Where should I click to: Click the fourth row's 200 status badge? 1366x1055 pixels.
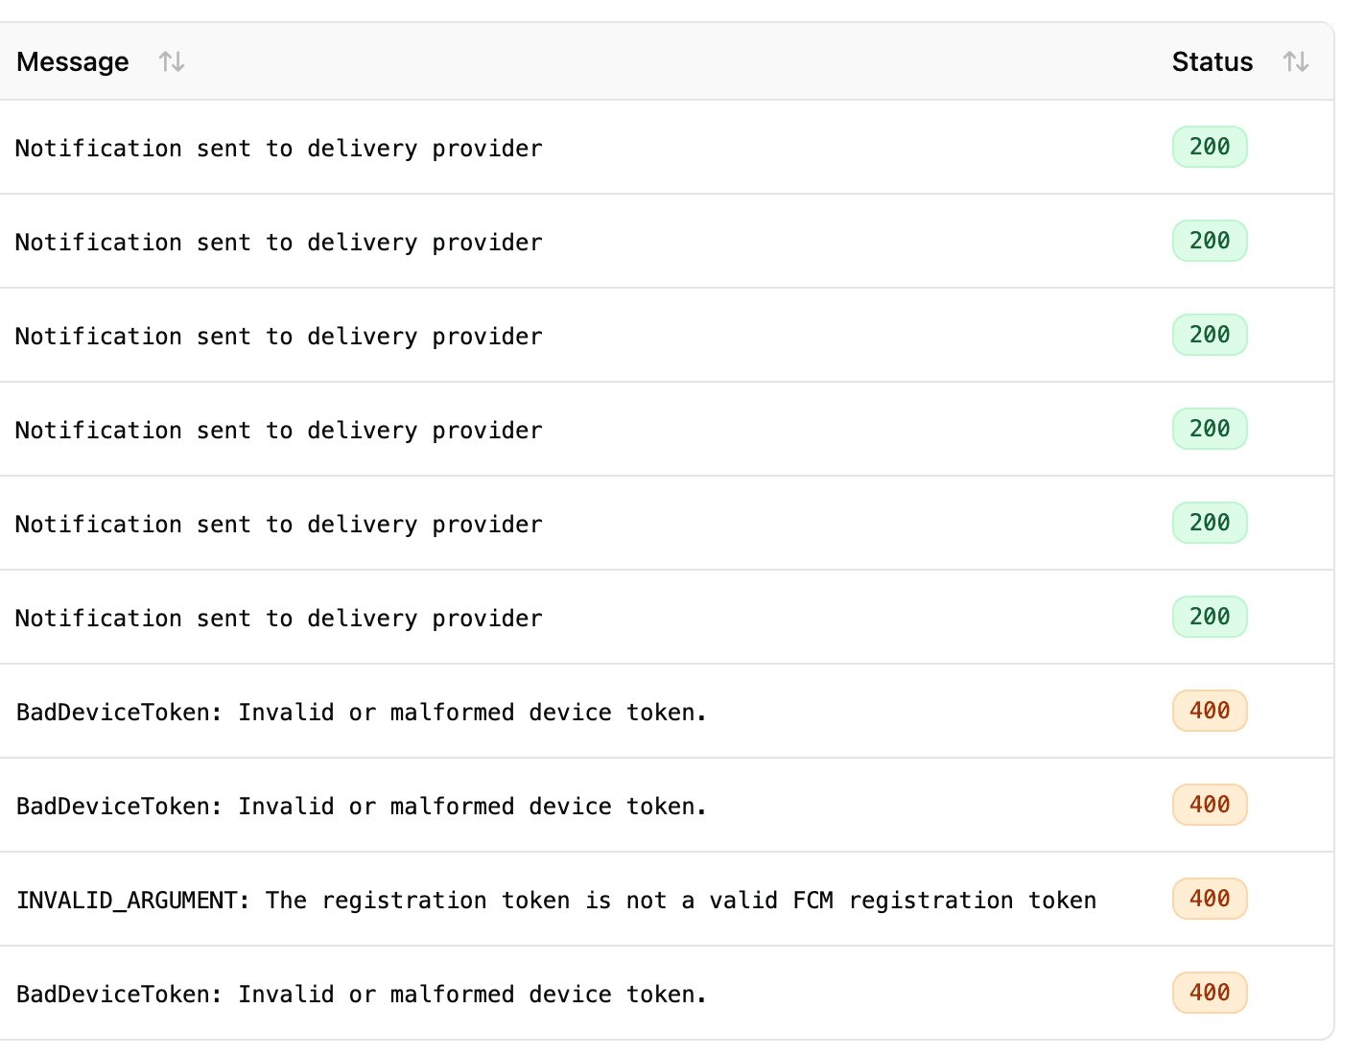point(1210,429)
